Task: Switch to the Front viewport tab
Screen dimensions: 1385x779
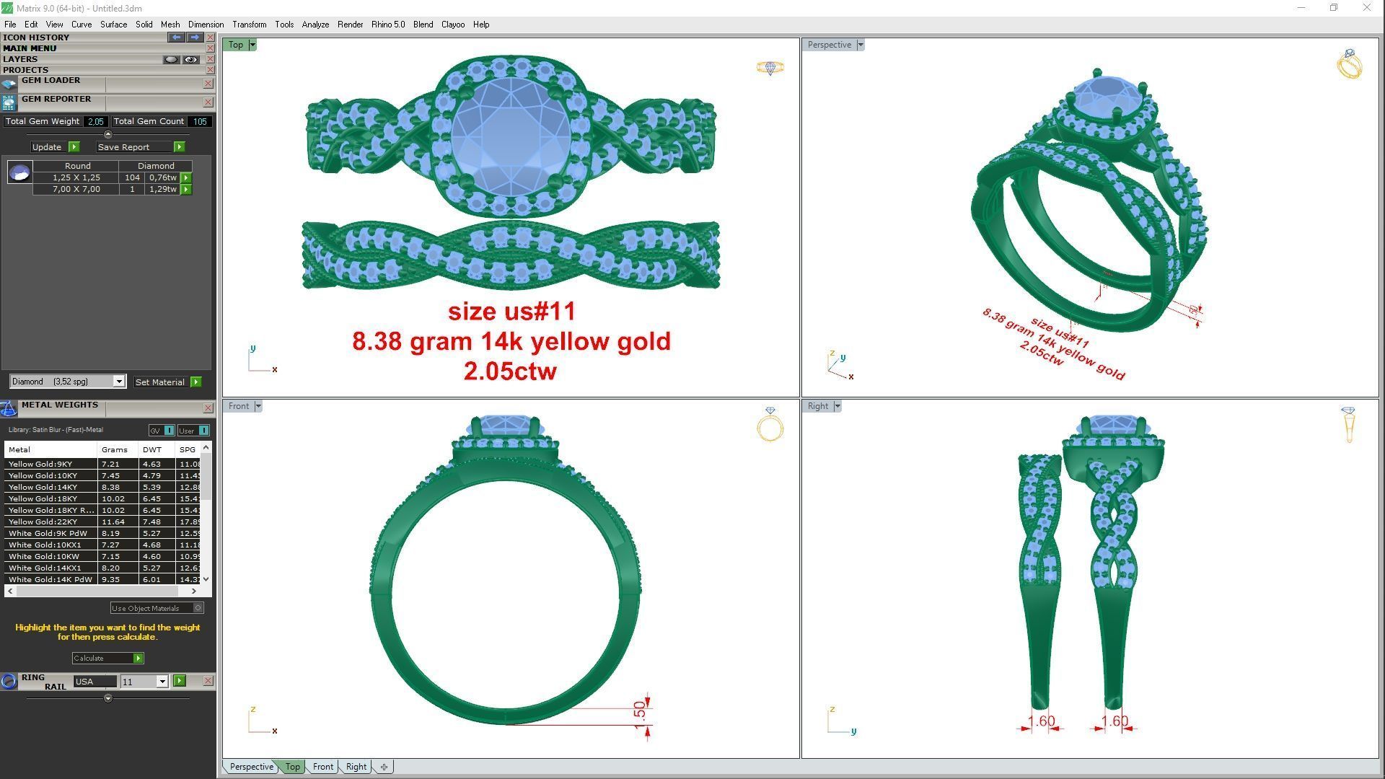Action: pyautogui.click(x=322, y=767)
